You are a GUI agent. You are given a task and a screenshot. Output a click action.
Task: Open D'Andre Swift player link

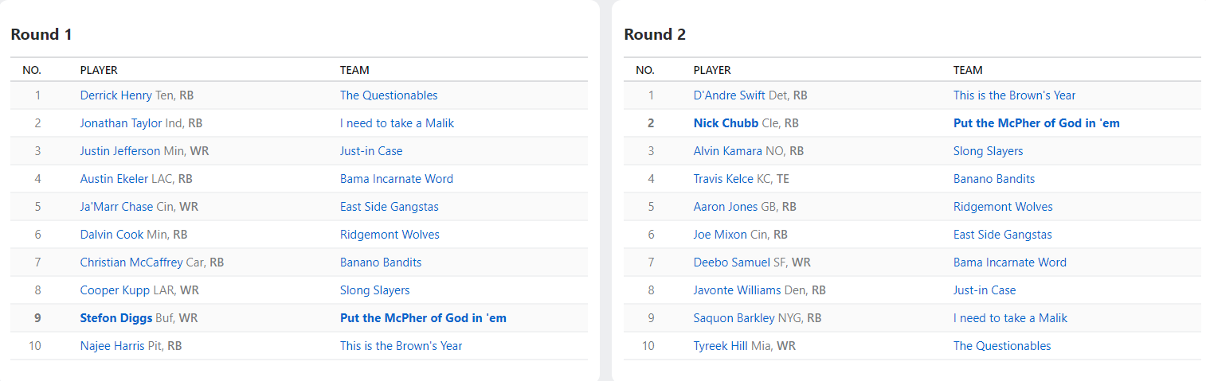(729, 95)
